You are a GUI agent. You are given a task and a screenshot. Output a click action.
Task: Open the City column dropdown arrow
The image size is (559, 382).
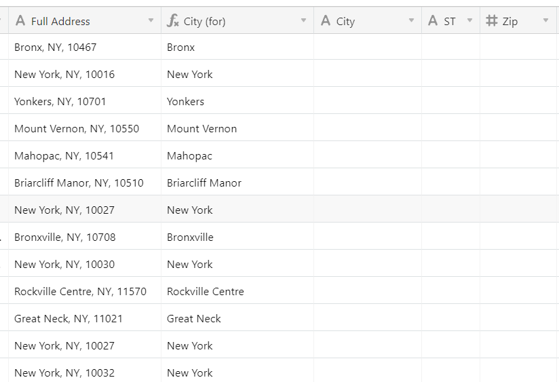[x=411, y=20]
